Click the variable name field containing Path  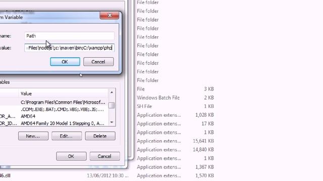(69, 36)
